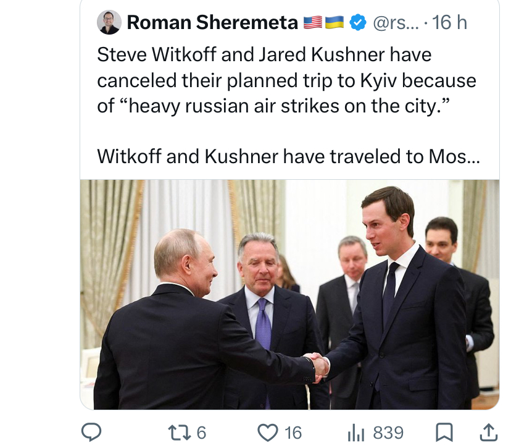511x448 pixels.
Task: Click the share upload icon
Action: pyautogui.click(x=489, y=433)
